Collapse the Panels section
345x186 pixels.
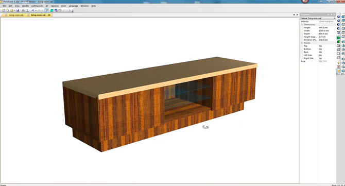302,43
